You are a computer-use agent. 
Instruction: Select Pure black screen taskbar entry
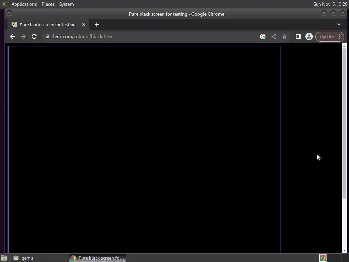(x=97, y=258)
